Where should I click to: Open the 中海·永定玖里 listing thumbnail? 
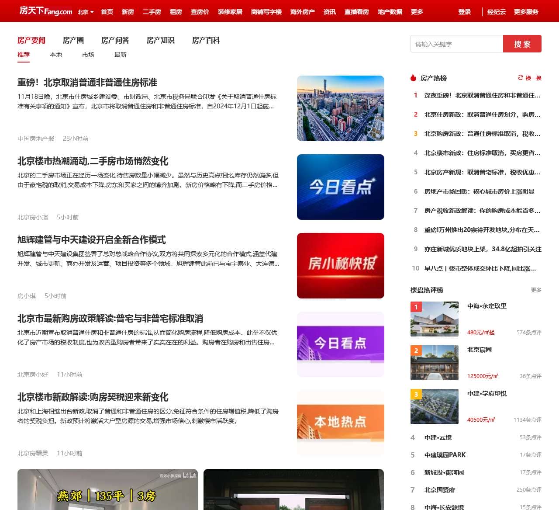(434, 319)
